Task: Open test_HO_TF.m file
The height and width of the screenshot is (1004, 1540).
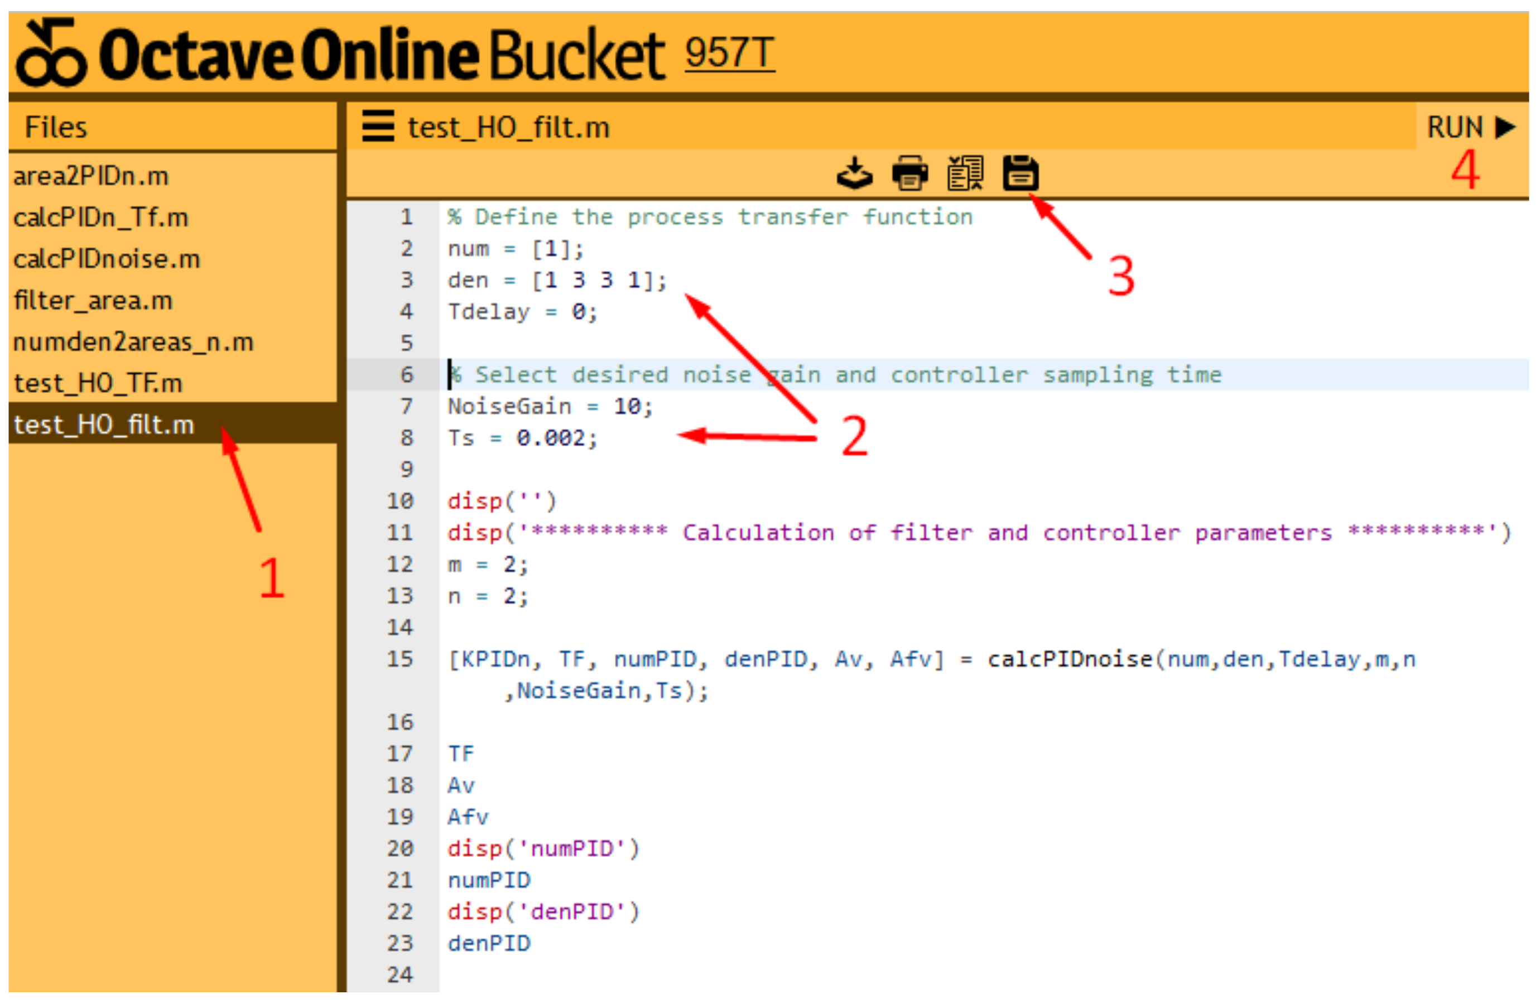Action: (98, 384)
